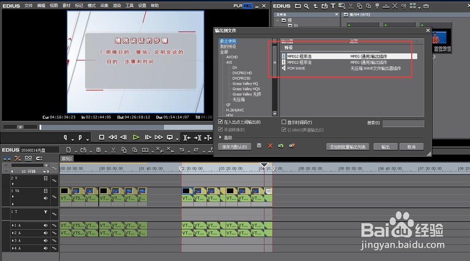The image size is (470, 261).
Task: Toggle the Enable Conversion checkbox
Action: tap(220, 129)
